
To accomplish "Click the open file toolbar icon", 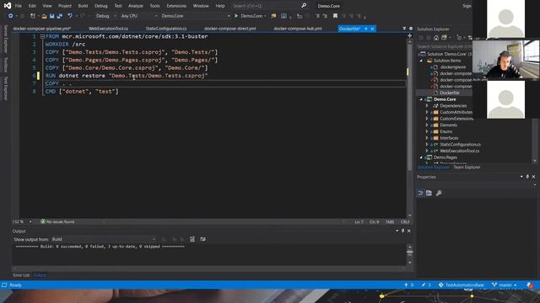I will [44, 16].
